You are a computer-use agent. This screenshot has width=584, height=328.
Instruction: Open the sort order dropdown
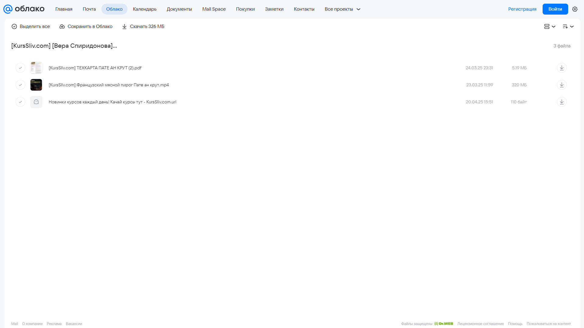tap(568, 26)
